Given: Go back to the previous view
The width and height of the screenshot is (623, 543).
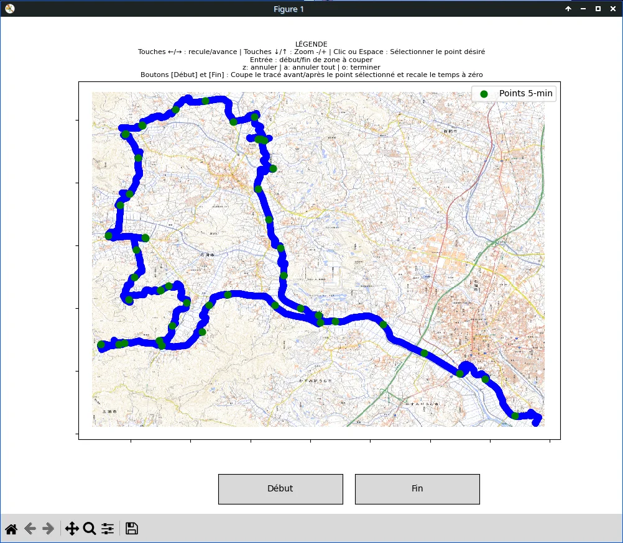Looking at the screenshot, I should coord(30,529).
